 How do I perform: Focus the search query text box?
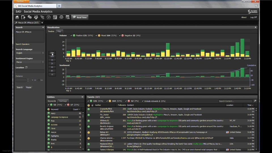point(30,36)
